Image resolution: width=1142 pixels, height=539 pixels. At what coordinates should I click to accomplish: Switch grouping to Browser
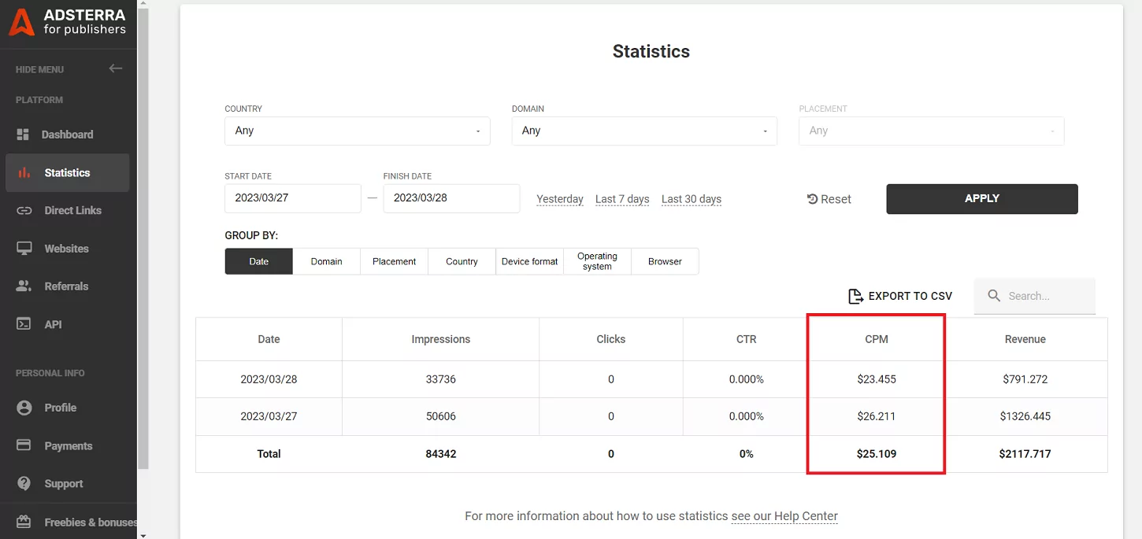click(665, 261)
